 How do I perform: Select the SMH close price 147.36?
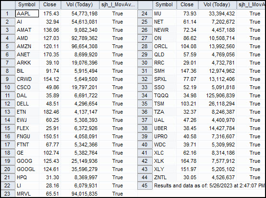(187, 71)
